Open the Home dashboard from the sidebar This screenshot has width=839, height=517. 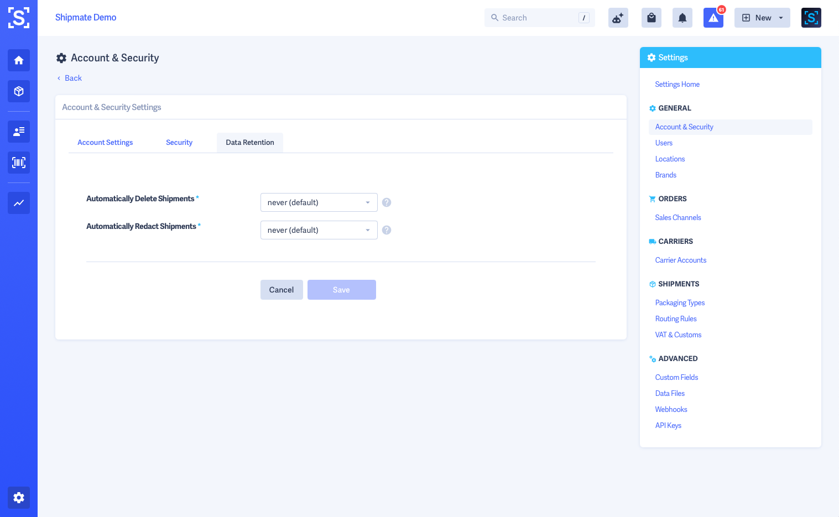click(18, 60)
